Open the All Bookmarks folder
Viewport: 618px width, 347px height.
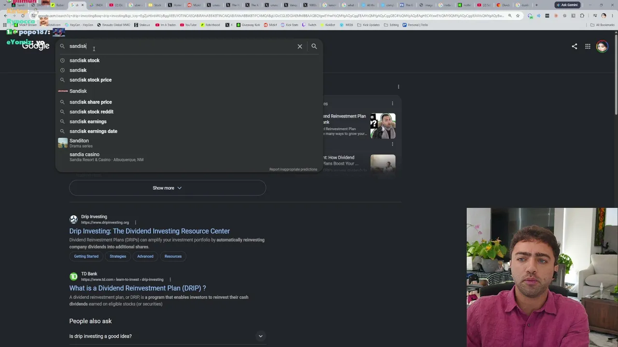(603, 25)
